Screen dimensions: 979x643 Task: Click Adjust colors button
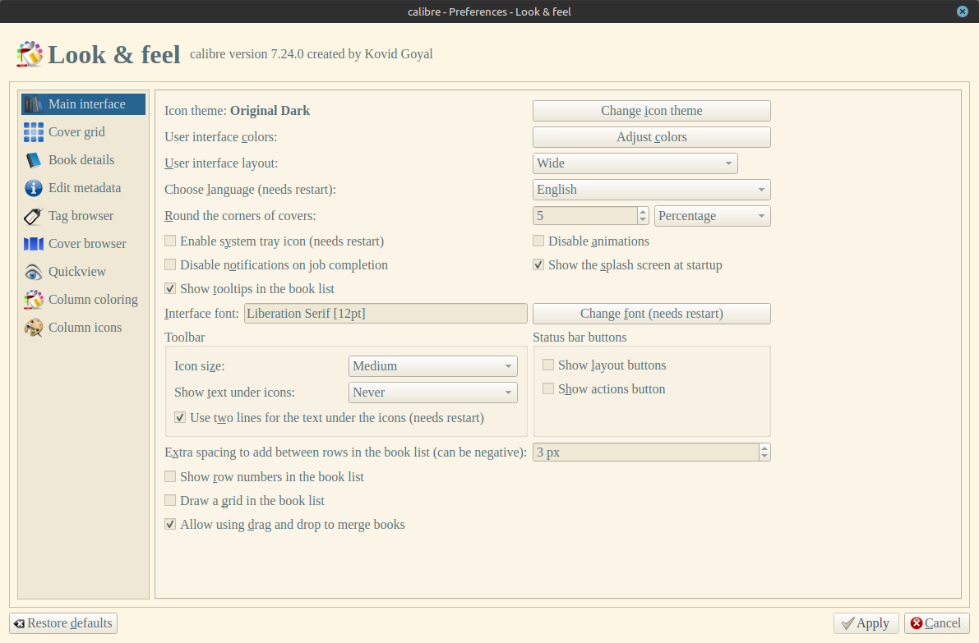click(x=651, y=137)
